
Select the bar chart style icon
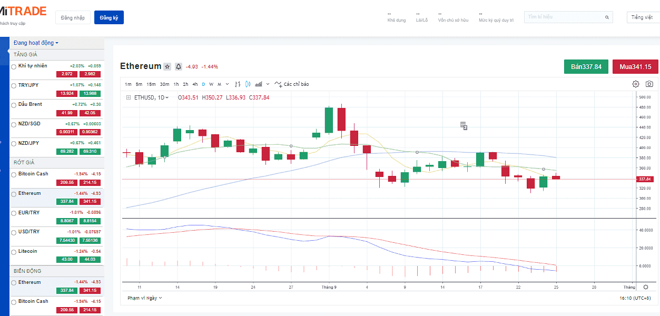click(x=238, y=84)
